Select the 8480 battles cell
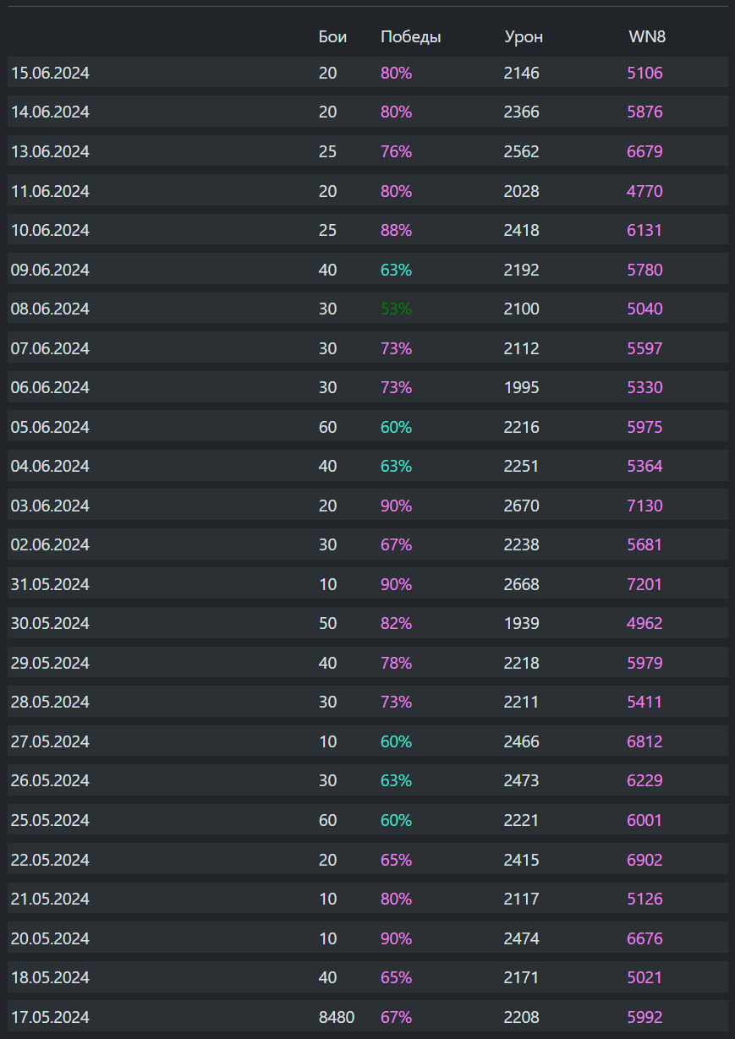The image size is (735, 1039). tap(337, 1017)
